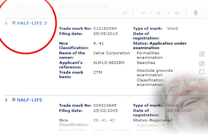Toggle Classification examination checkbox
The height and width of the screenshot is (136, 208).
click(202, 81)
